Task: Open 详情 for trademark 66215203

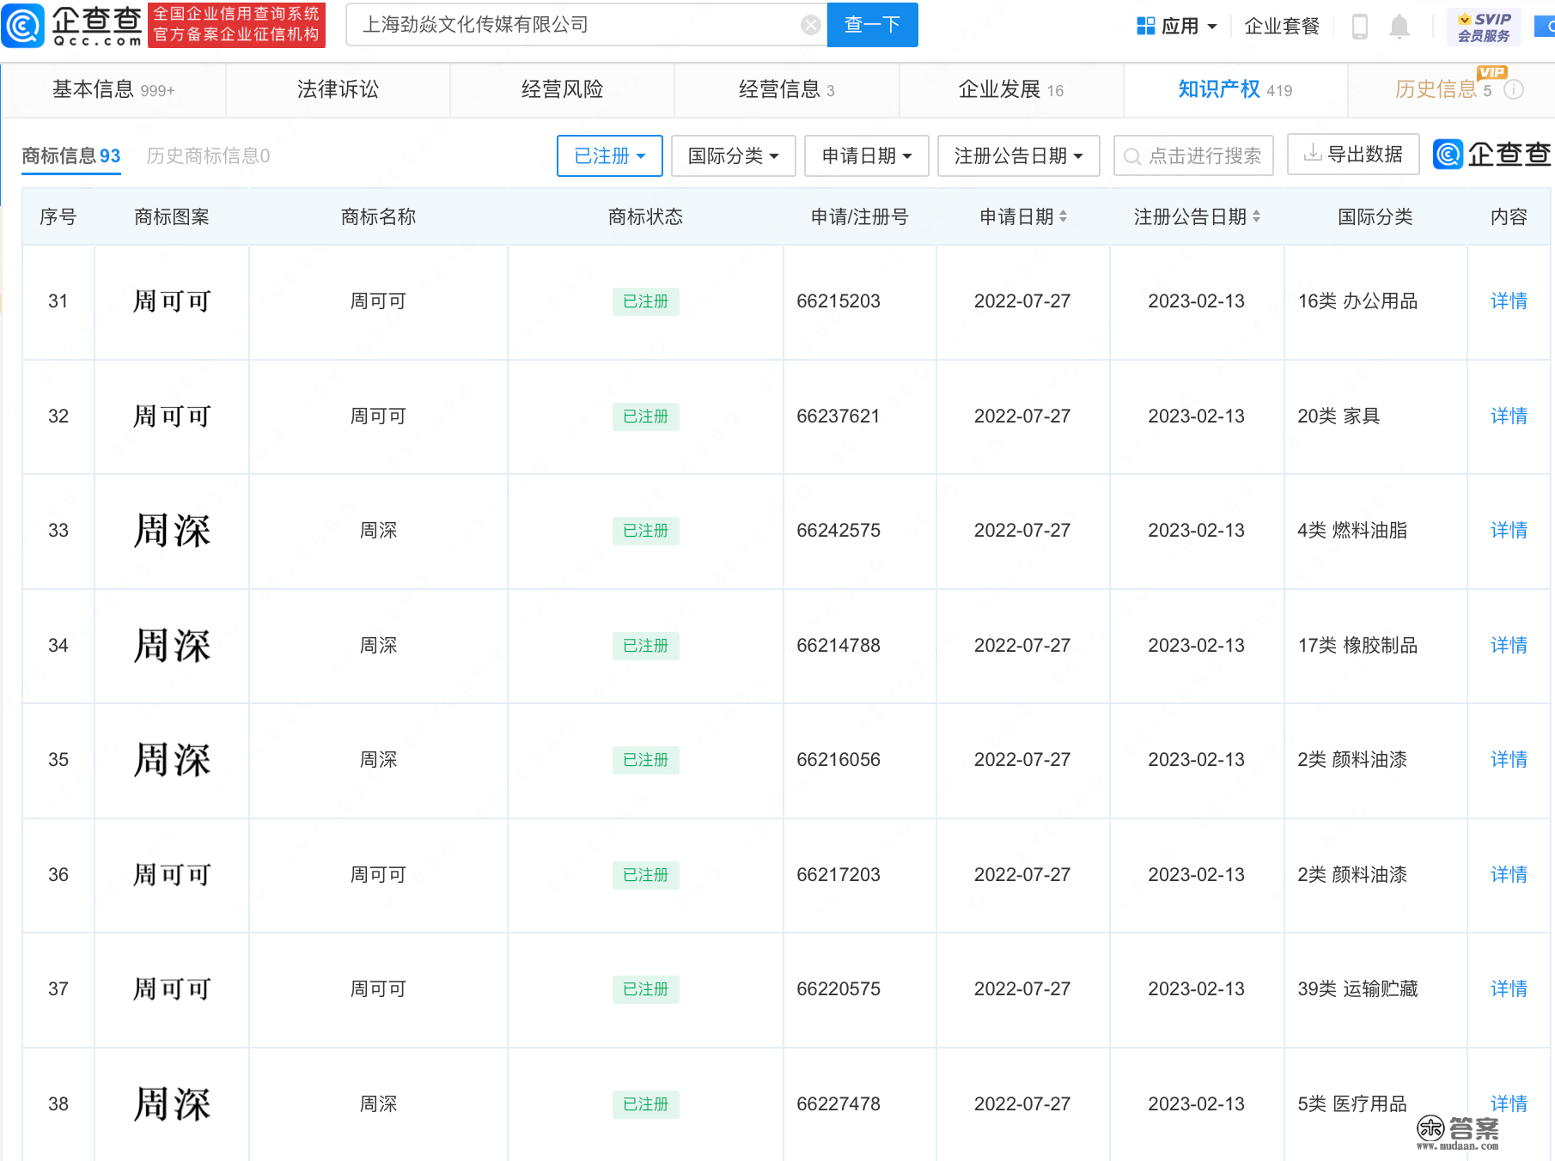Action: [x=1509, y=301]
